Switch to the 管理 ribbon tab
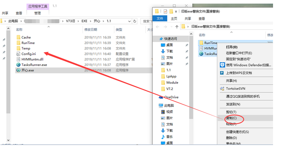 click(37, 13)
